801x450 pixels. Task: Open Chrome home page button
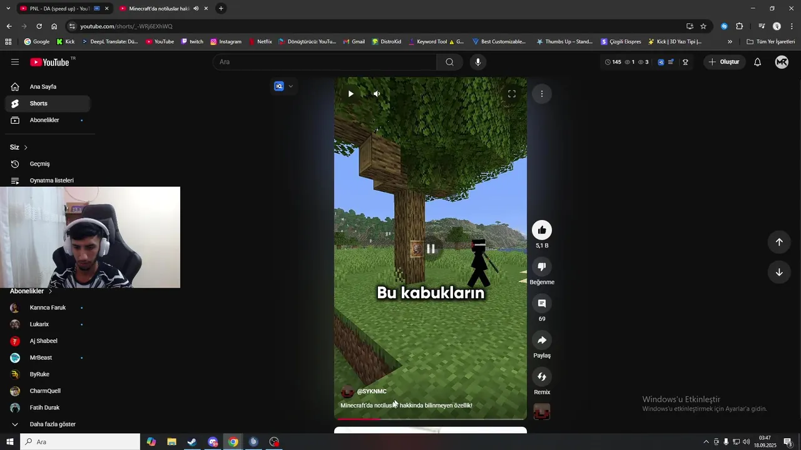click(x=54, y=26)
